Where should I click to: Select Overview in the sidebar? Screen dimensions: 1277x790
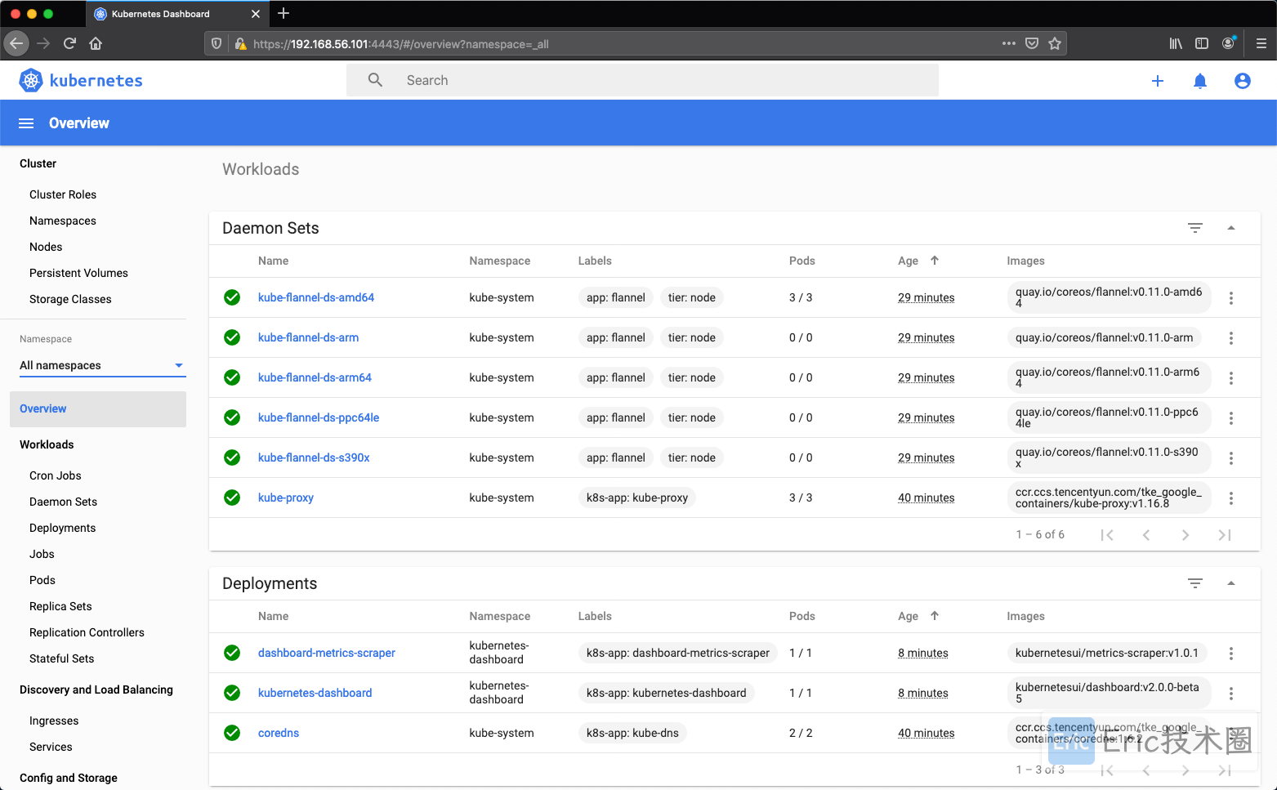point(98,408)
